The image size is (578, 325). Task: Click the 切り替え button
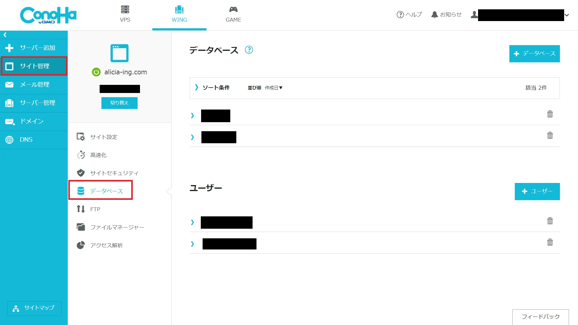120,103
